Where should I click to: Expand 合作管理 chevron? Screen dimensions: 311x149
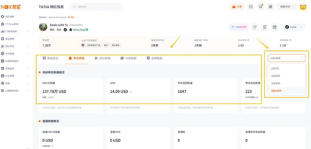[x=28, y=54]
